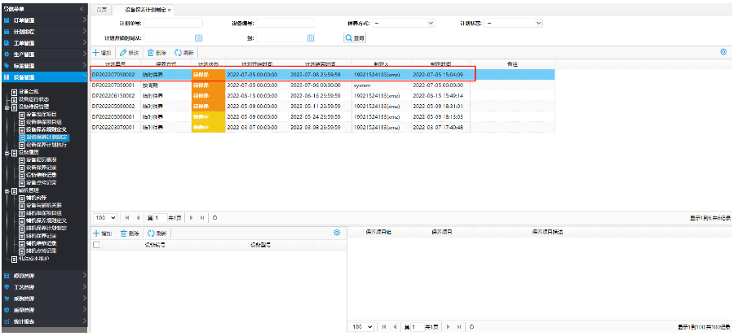This screenshot has height=336, width=734.
Task: Tick the select-all checkbox in lower device table
Action: (96, 244)
